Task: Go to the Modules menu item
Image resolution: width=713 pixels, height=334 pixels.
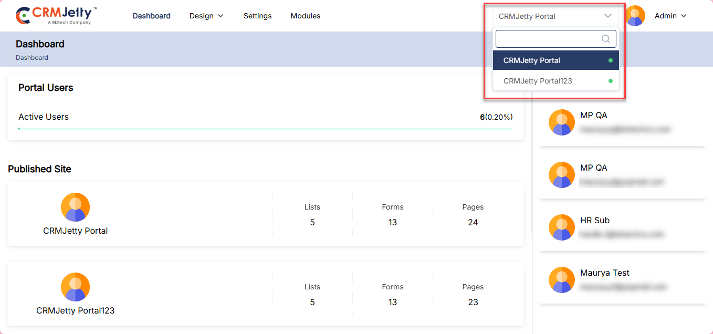Action: pyautogui.click(x=306, y=16)
